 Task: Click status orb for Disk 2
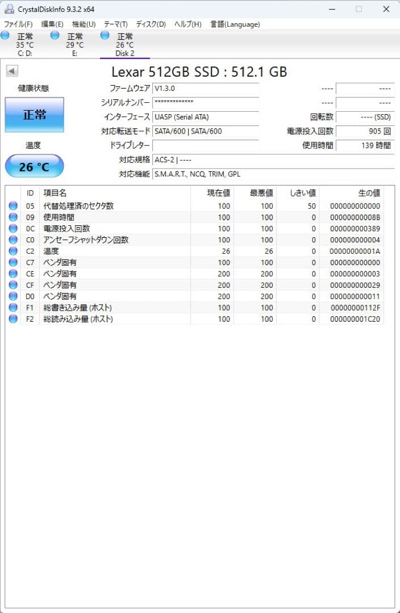[105, 35]
